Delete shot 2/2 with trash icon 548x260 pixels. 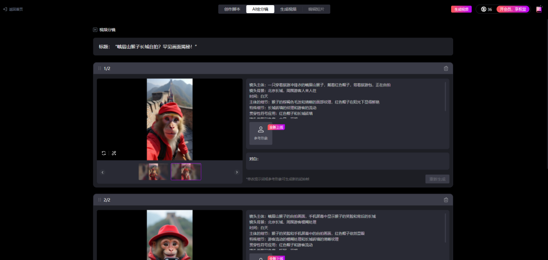tap(446, 200)
